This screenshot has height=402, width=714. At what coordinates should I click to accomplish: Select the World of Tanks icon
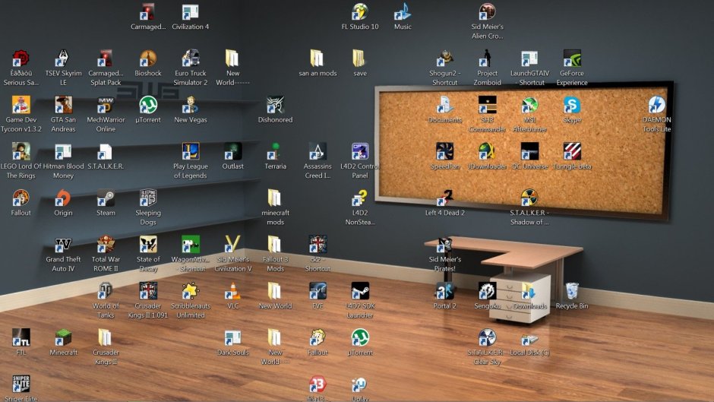click(106, 292)
